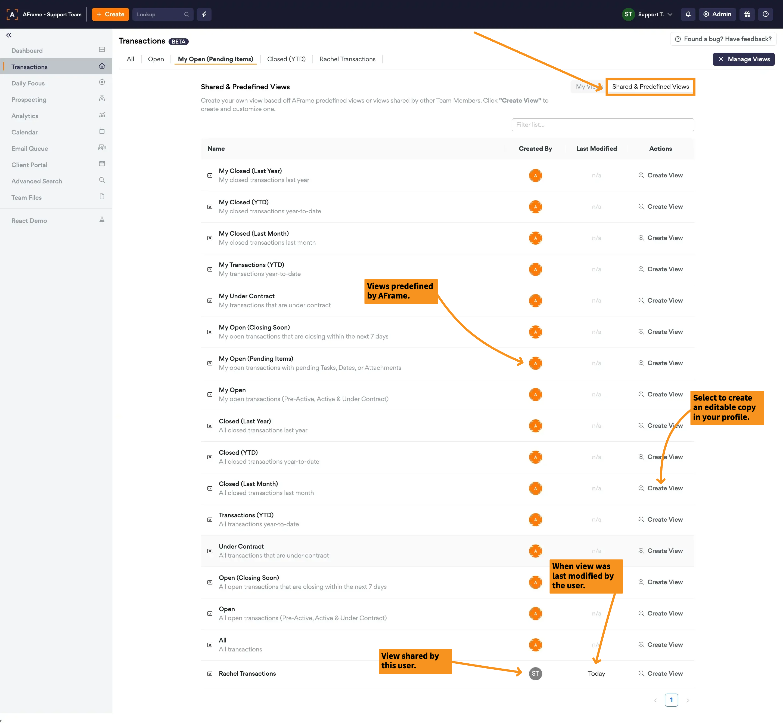Select Shared & Predefined Views toggle

(x=650, y=87)
